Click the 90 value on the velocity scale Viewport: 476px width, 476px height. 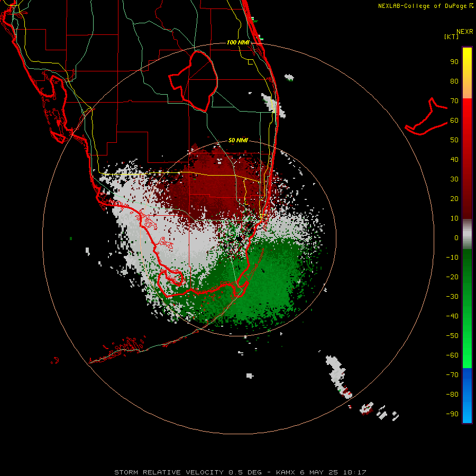click(454, 62)
